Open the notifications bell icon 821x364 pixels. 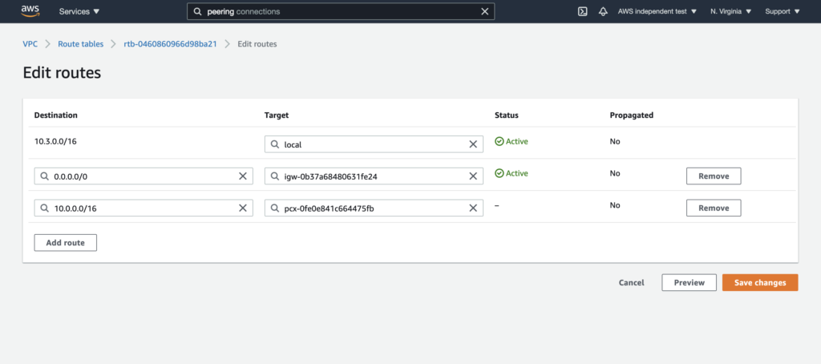603,12
